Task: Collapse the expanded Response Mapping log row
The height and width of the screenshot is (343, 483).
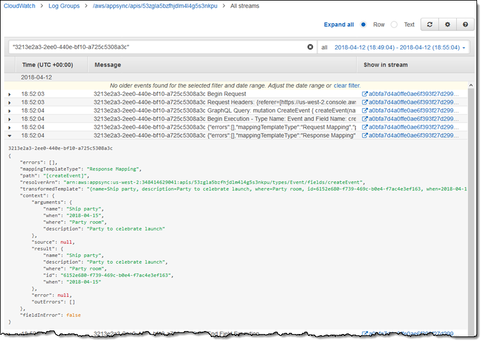Action: click(9, 136)
